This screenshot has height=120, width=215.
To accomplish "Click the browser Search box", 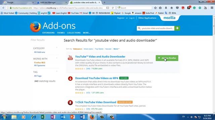I will coord(134,8).
